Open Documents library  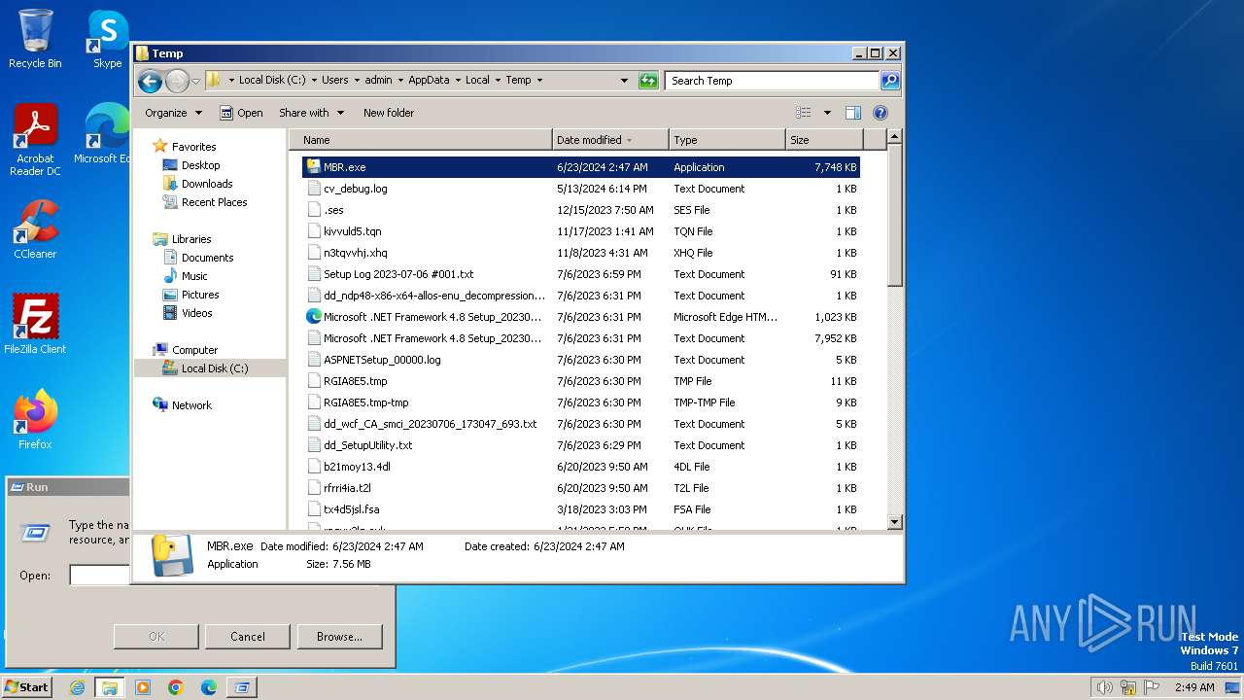coord(207,258)
